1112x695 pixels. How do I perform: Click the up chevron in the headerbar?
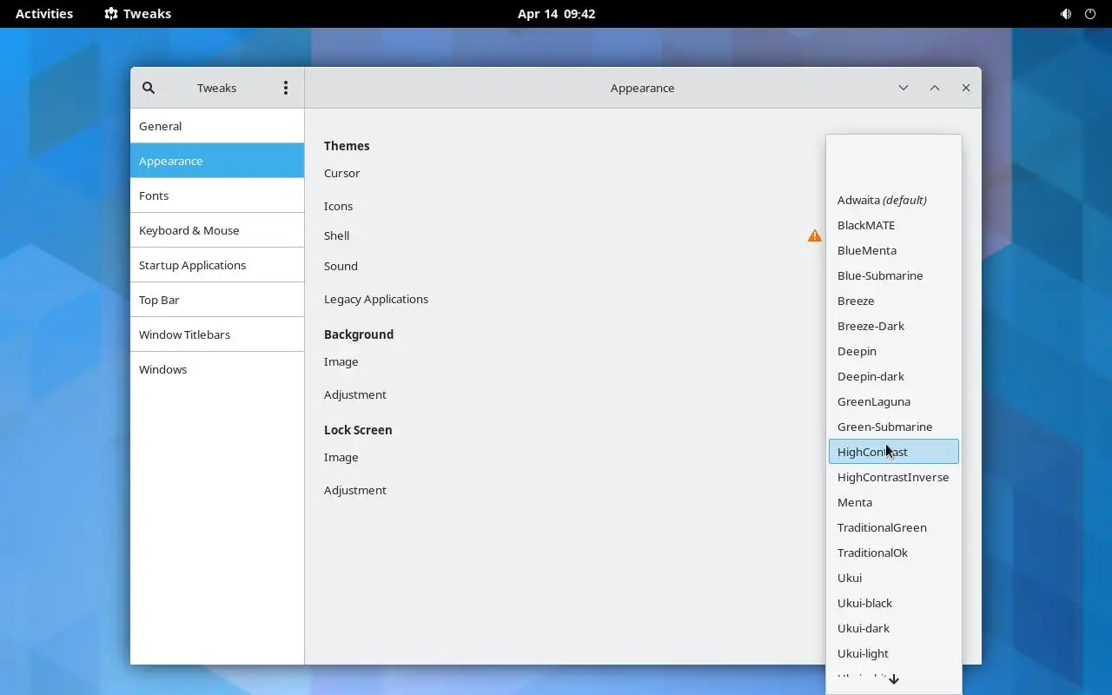pyautogui.click(x=935, y=88)
